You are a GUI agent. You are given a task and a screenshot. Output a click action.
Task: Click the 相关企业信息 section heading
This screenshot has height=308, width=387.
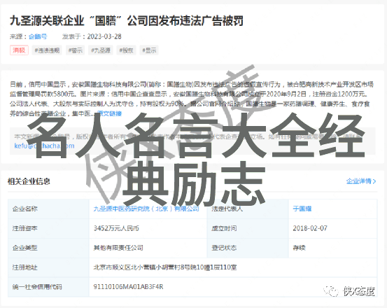(x=29, y=181)
